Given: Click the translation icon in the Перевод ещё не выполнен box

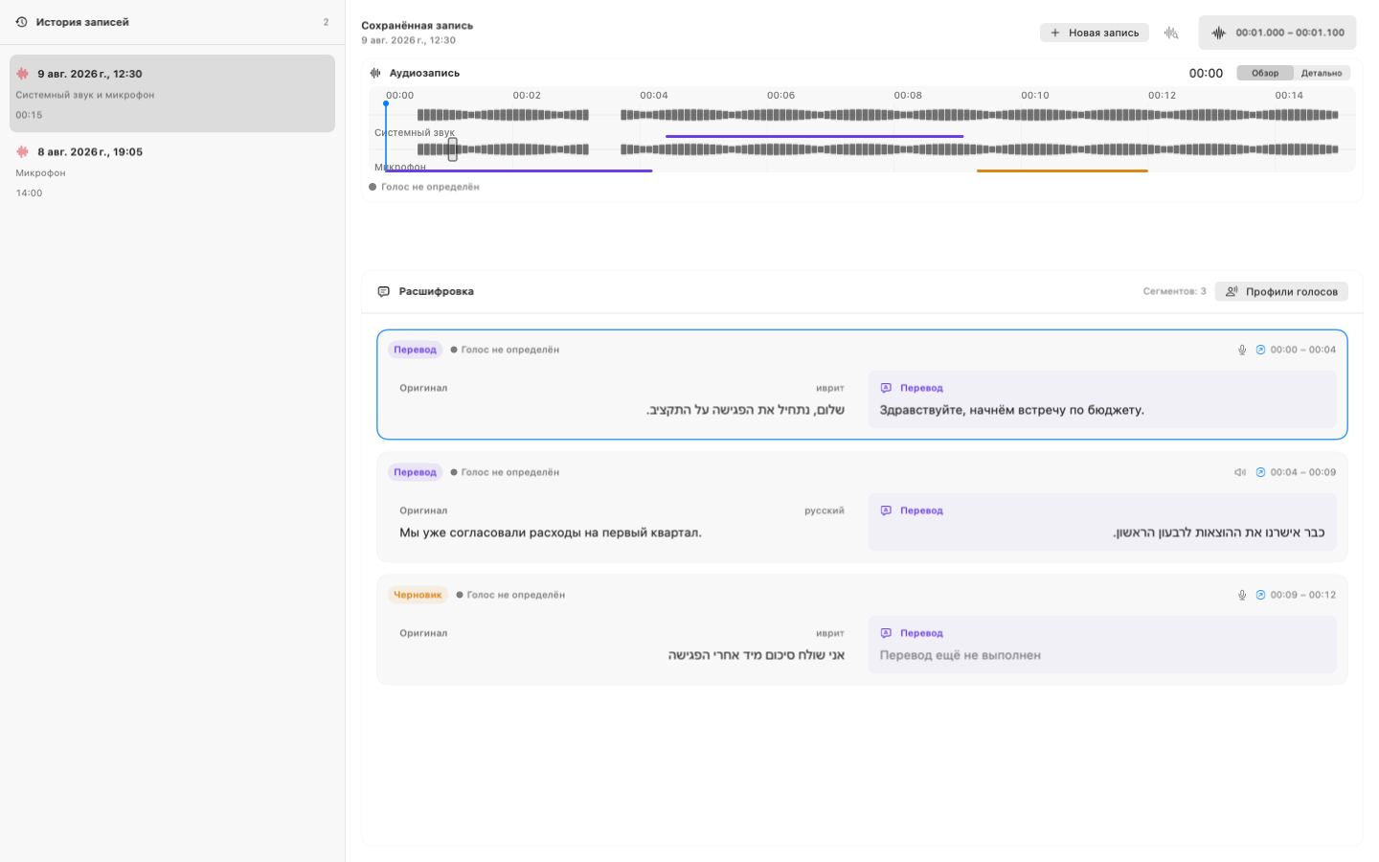Looking at the screenshot, I should [x=886, y=633].
